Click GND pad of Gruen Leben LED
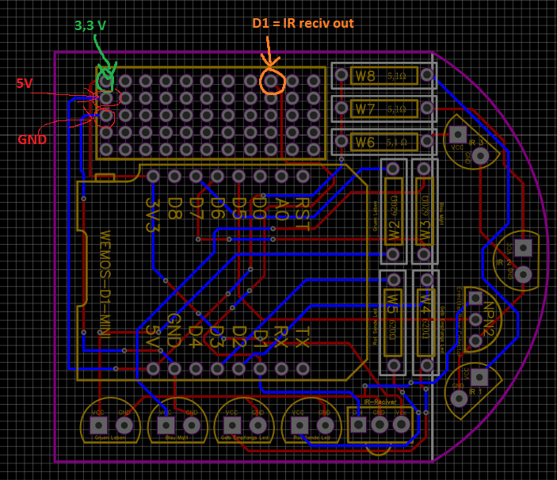The height and width of the screenshot is (480, 557). click(124, 425)
